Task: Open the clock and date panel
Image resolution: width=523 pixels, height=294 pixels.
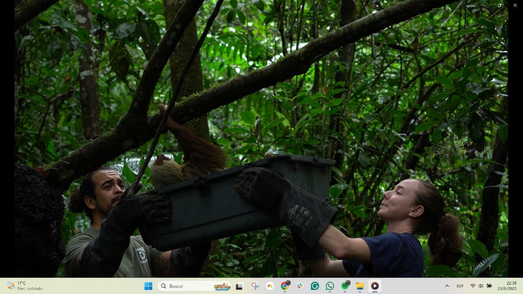Action: (x=511, y=286)
